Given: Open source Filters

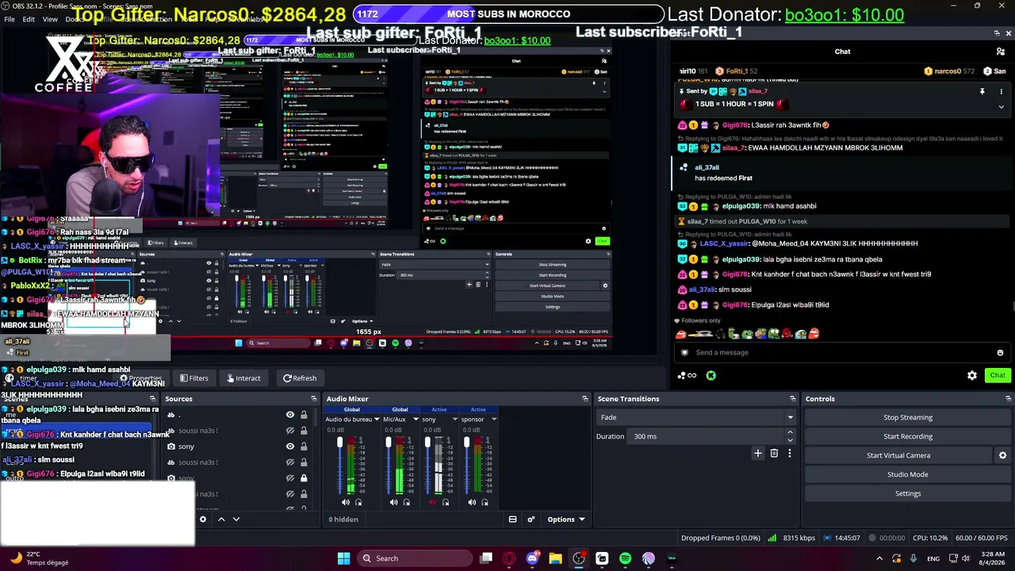Looking at the screenshot, I should pos(194,378).
